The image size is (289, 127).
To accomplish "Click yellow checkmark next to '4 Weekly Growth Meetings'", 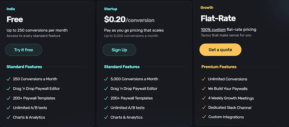I will pyautogui.click(x=203, y=98).
